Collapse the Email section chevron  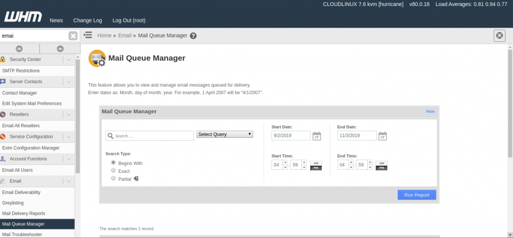tap(69, 181)
